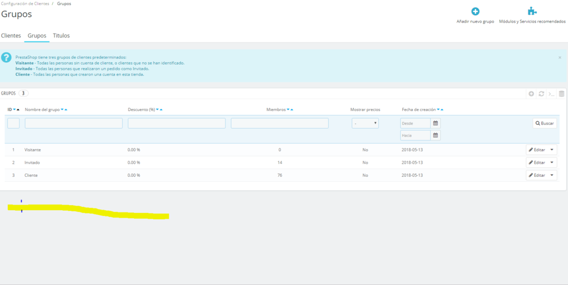Screen dimensions: 568x285
Task: Edit the Visitante group
Action: pyautogui.click(x=537, y=150)
